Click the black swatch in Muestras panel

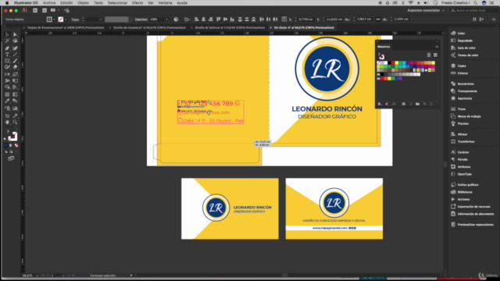coord(389,63)
